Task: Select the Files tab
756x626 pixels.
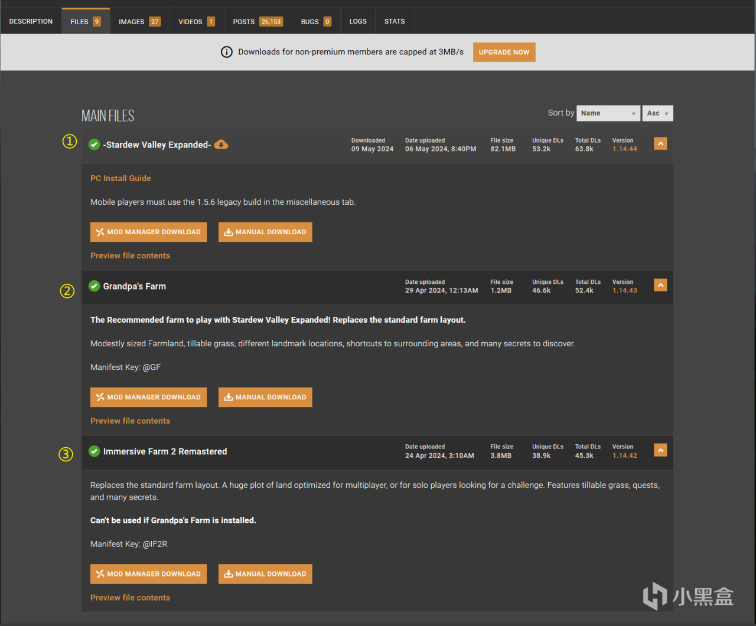Action: (86, 21)
